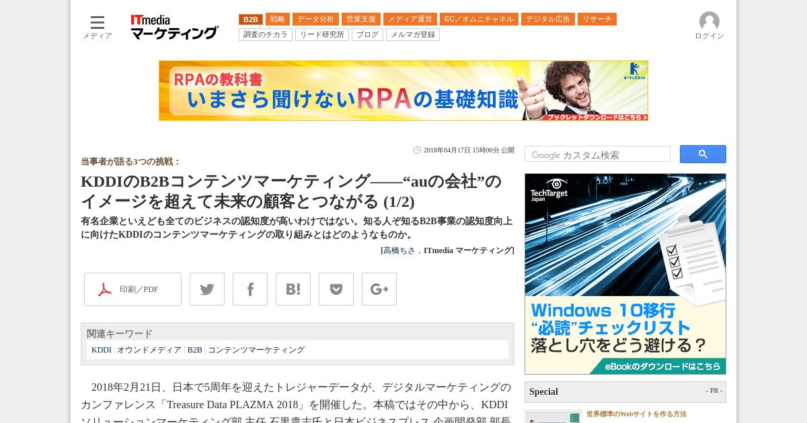
Task: Click the Special section header
Action: click(x=625, y=392)
